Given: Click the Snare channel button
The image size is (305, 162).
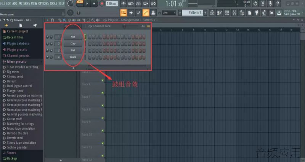Looking at the screenshot, I should [x=73, y=57].
